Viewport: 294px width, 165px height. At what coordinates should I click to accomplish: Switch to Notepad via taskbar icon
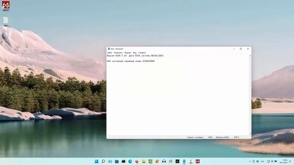(x=184, y=161)
